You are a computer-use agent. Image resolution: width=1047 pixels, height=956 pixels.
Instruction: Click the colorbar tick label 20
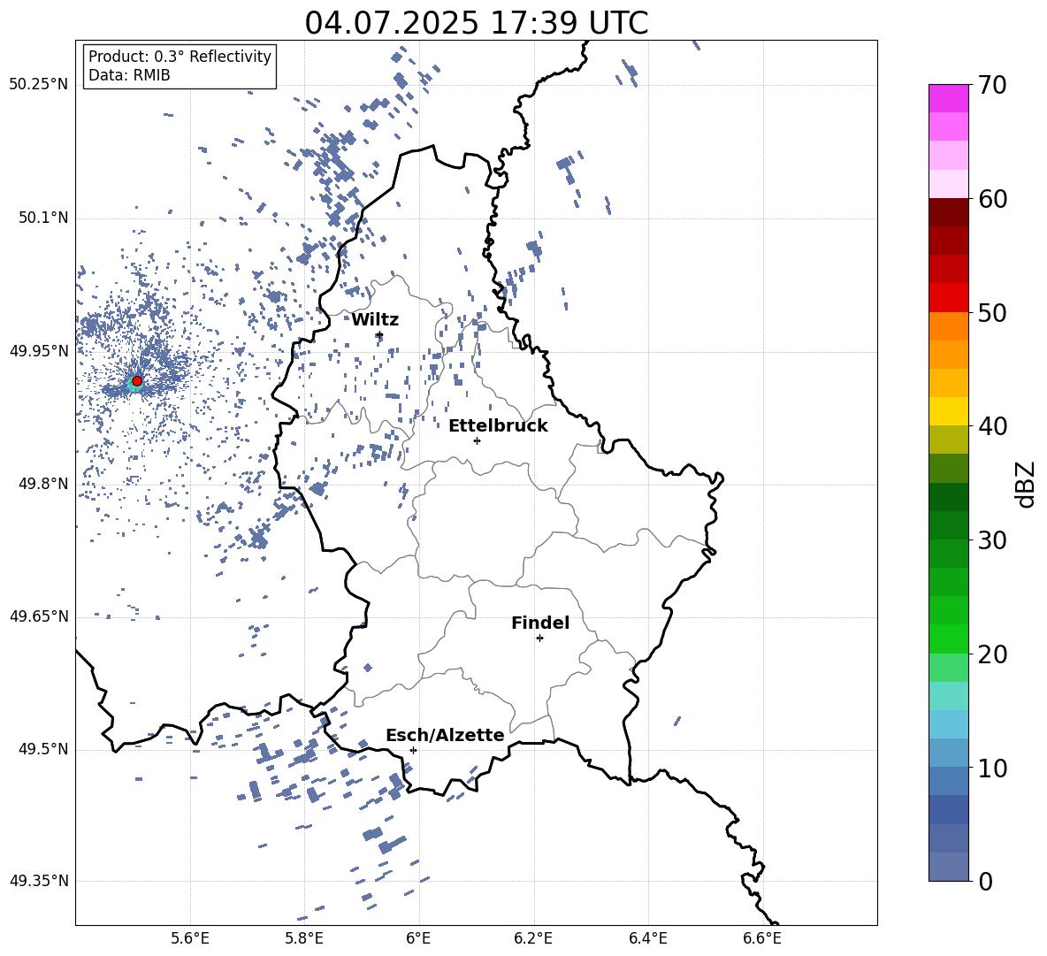pos(992,654)
